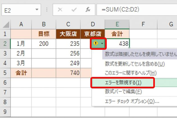Click the cell containing 200
177x118 pixels.
pos(44,44)
